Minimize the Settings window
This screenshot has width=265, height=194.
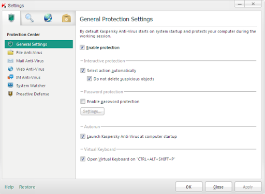(x=240, y=4)
